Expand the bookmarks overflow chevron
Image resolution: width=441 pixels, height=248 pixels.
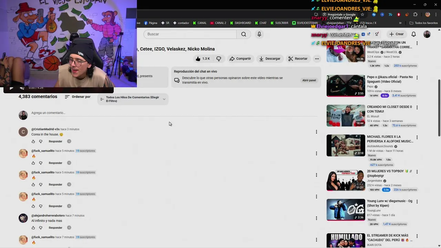click(400, 23)
